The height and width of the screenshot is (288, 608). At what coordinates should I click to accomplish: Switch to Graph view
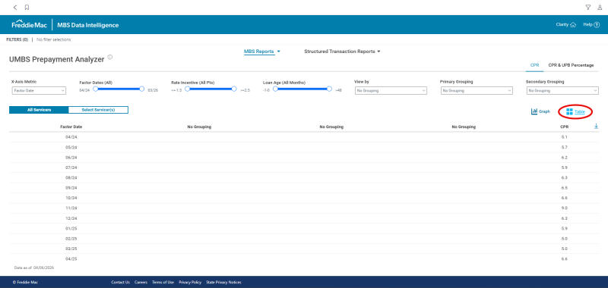pyautogui.click(x=540, y=111)
